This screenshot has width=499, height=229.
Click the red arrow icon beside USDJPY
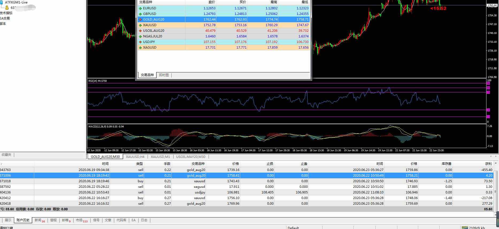140,42
